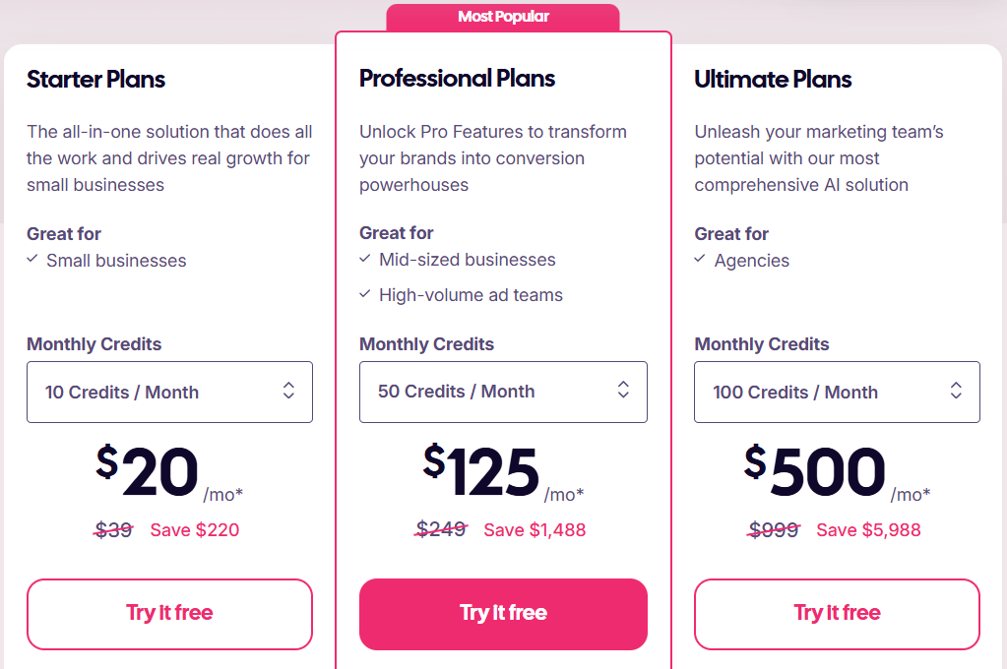Click the checkmark beside Small businesses
This screenshot has height=669, width=1007.
[31, 260]
